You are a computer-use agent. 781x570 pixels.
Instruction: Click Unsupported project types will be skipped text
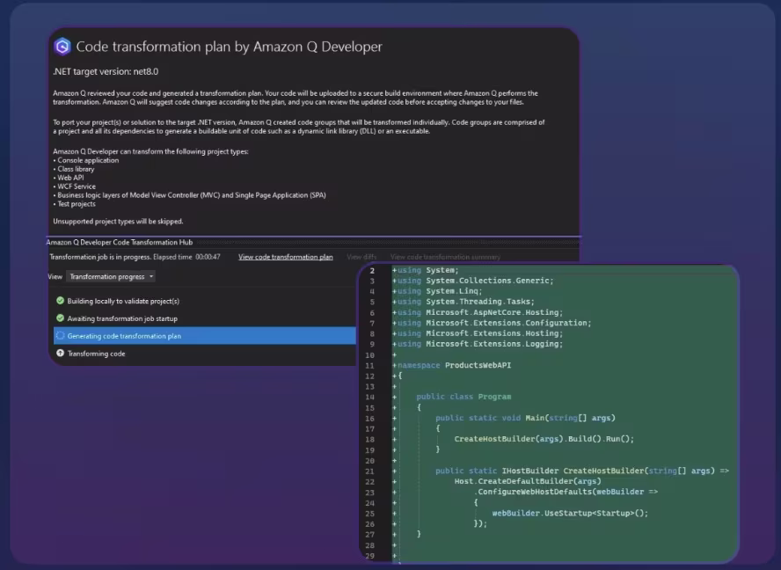tap(118, 221)
